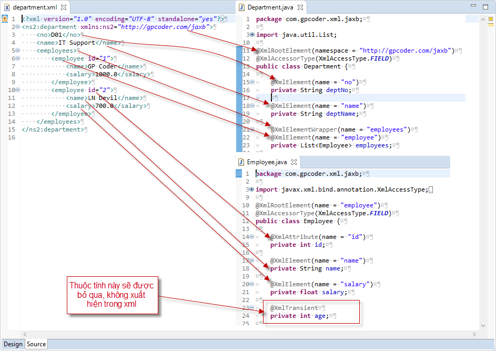Collapse the employee id="2" element
This screenshot has width=496, height=351.
point(17,89)
